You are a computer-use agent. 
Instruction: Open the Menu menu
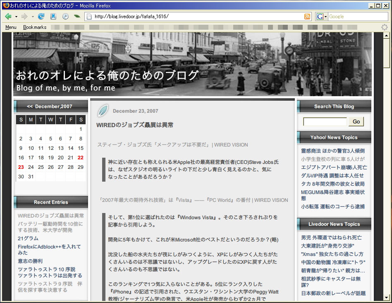11,27
